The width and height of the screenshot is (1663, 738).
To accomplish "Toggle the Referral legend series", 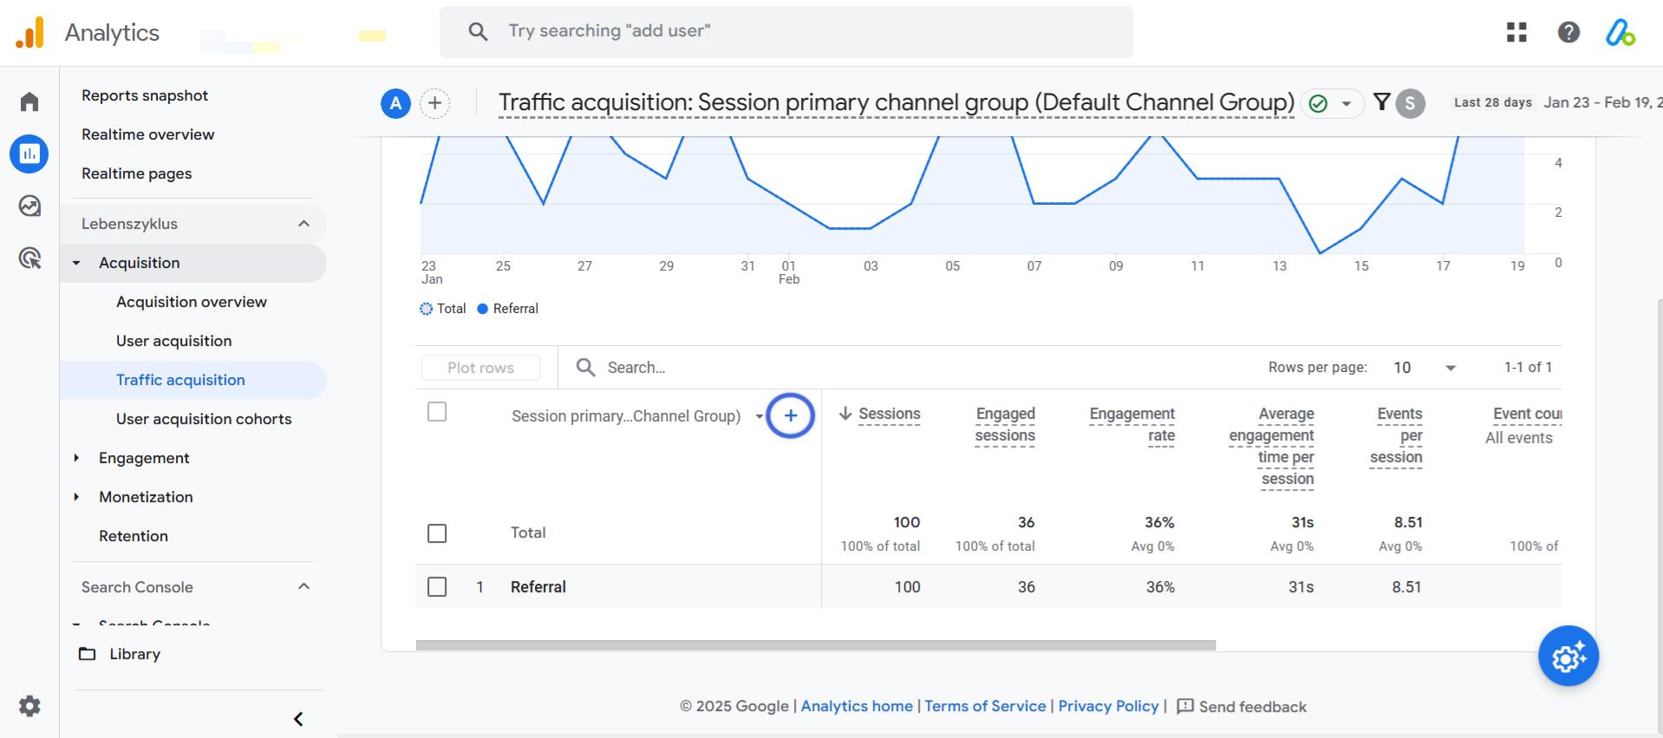I will click(x=508, y=309).
